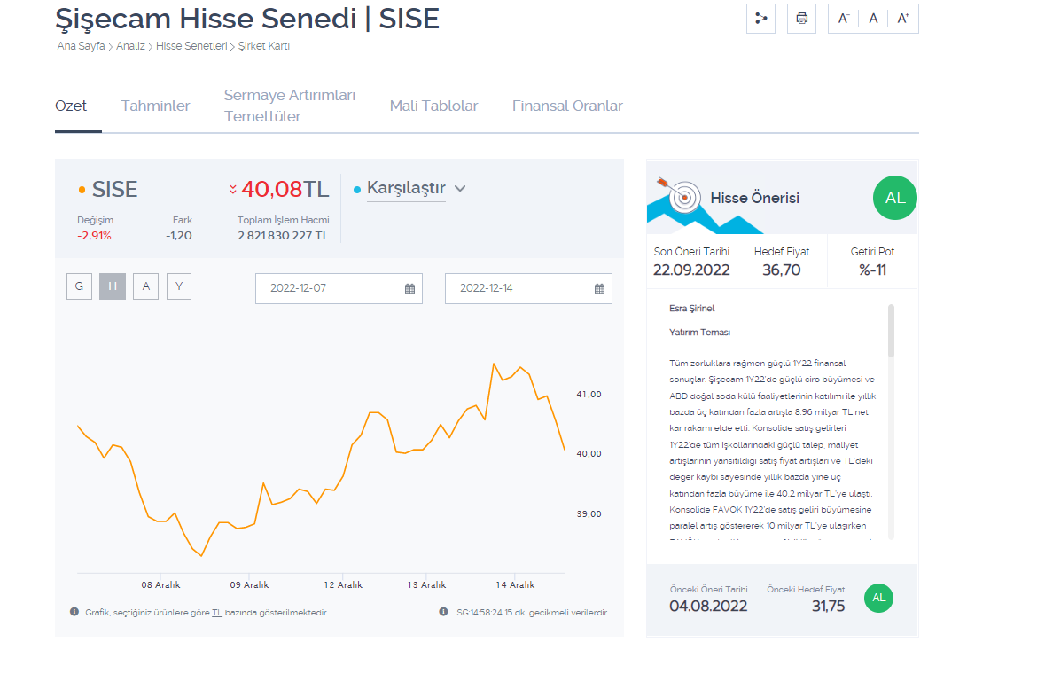Click the 40,00 price axis label

[589, 453]
